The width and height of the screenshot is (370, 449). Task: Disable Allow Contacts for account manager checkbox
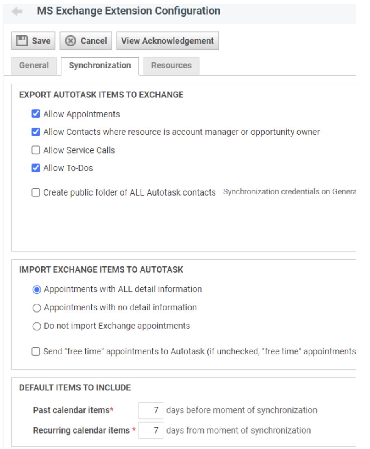coord(36,132)
